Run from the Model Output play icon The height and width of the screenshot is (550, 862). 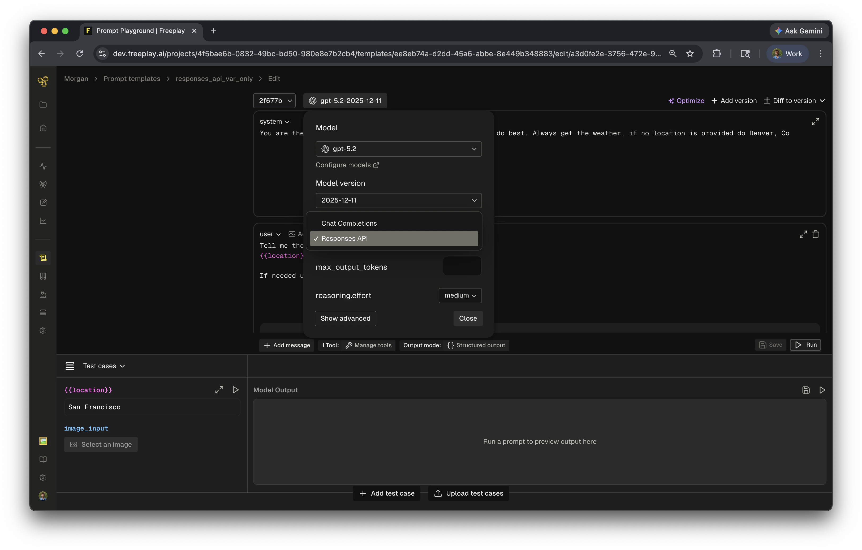point(823,390)
